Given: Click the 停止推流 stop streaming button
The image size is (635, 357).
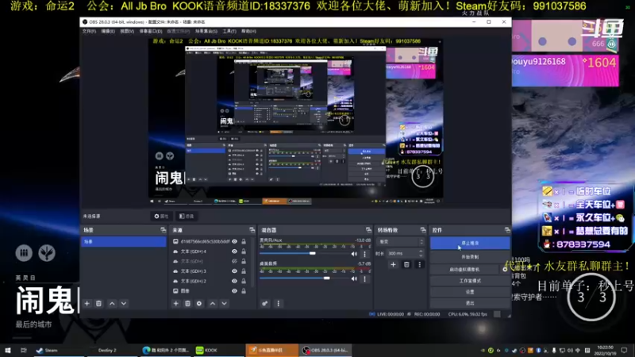Looking at the screenshot, I should (x=470, y=244).
